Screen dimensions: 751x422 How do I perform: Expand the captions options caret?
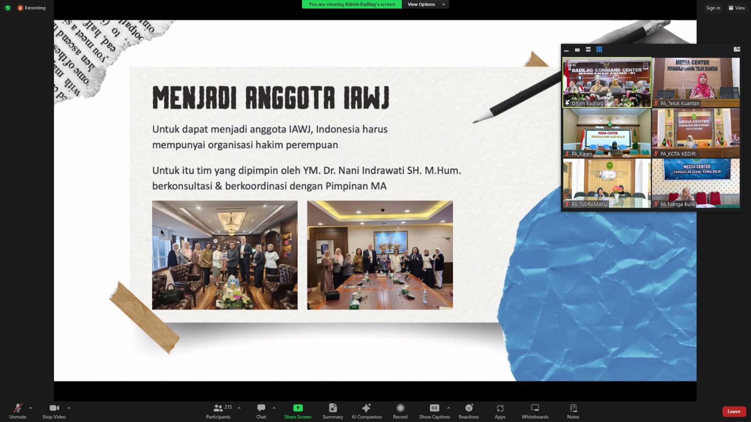coord(448,408)
